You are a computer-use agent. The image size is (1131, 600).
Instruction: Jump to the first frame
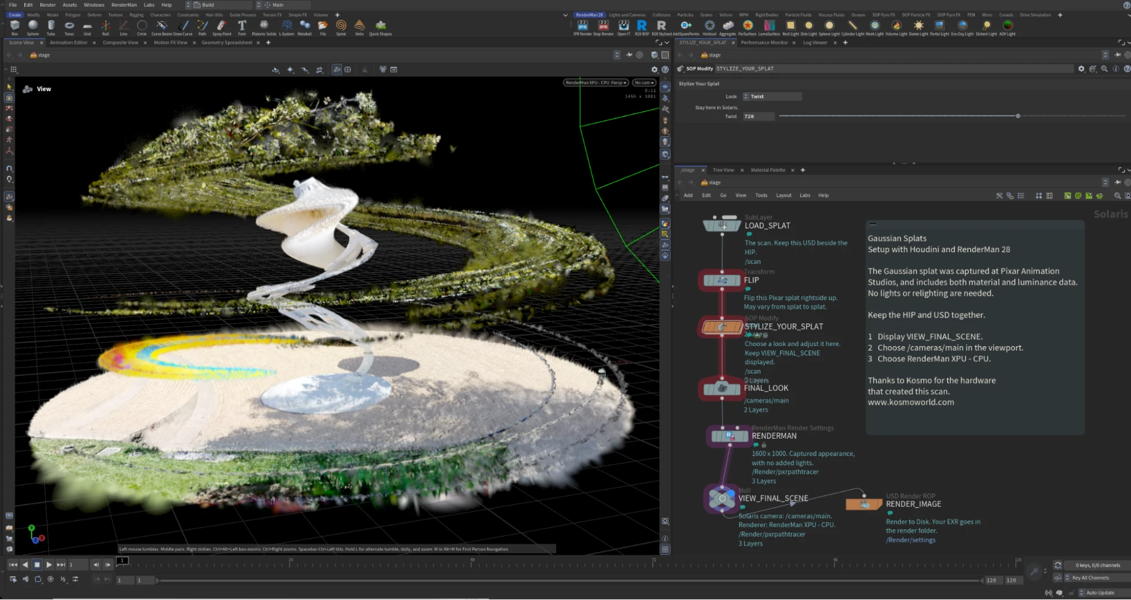(13, 564)
